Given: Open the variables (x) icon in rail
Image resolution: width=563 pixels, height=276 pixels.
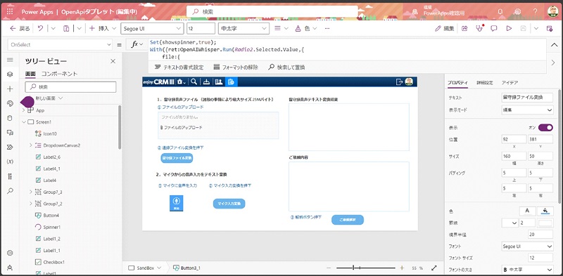Looking at the screenshot, I should pyautogui.click(x=10, y=162).
